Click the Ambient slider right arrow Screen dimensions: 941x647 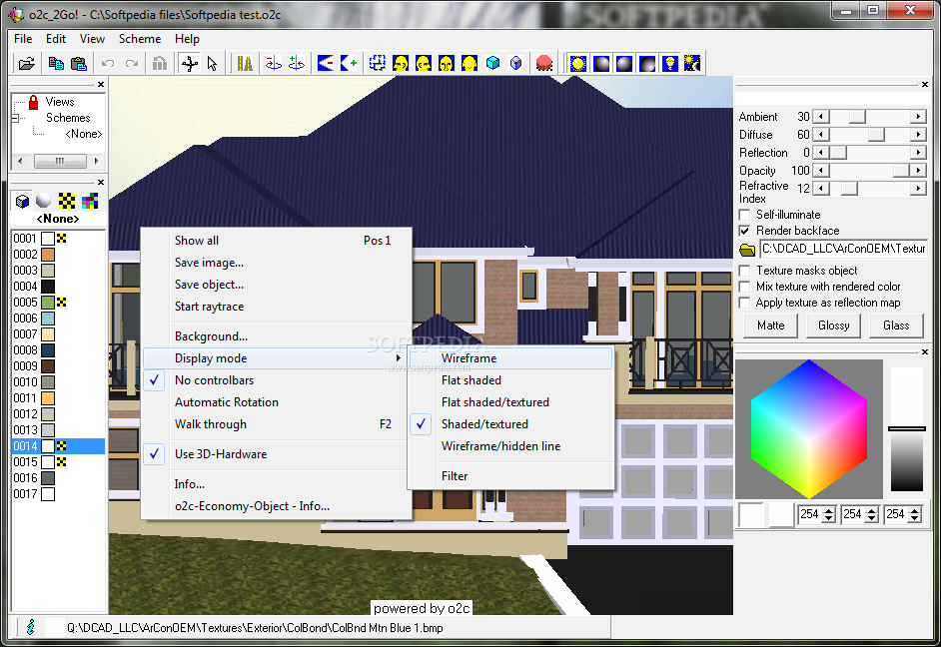pos(918,117)
